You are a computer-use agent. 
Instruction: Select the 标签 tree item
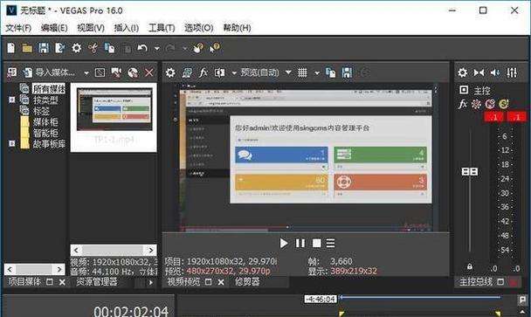pos(41,111)
